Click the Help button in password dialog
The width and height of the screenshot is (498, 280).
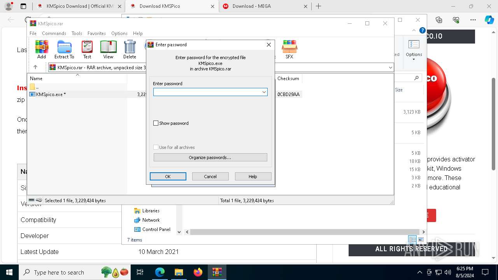[253, 176]
